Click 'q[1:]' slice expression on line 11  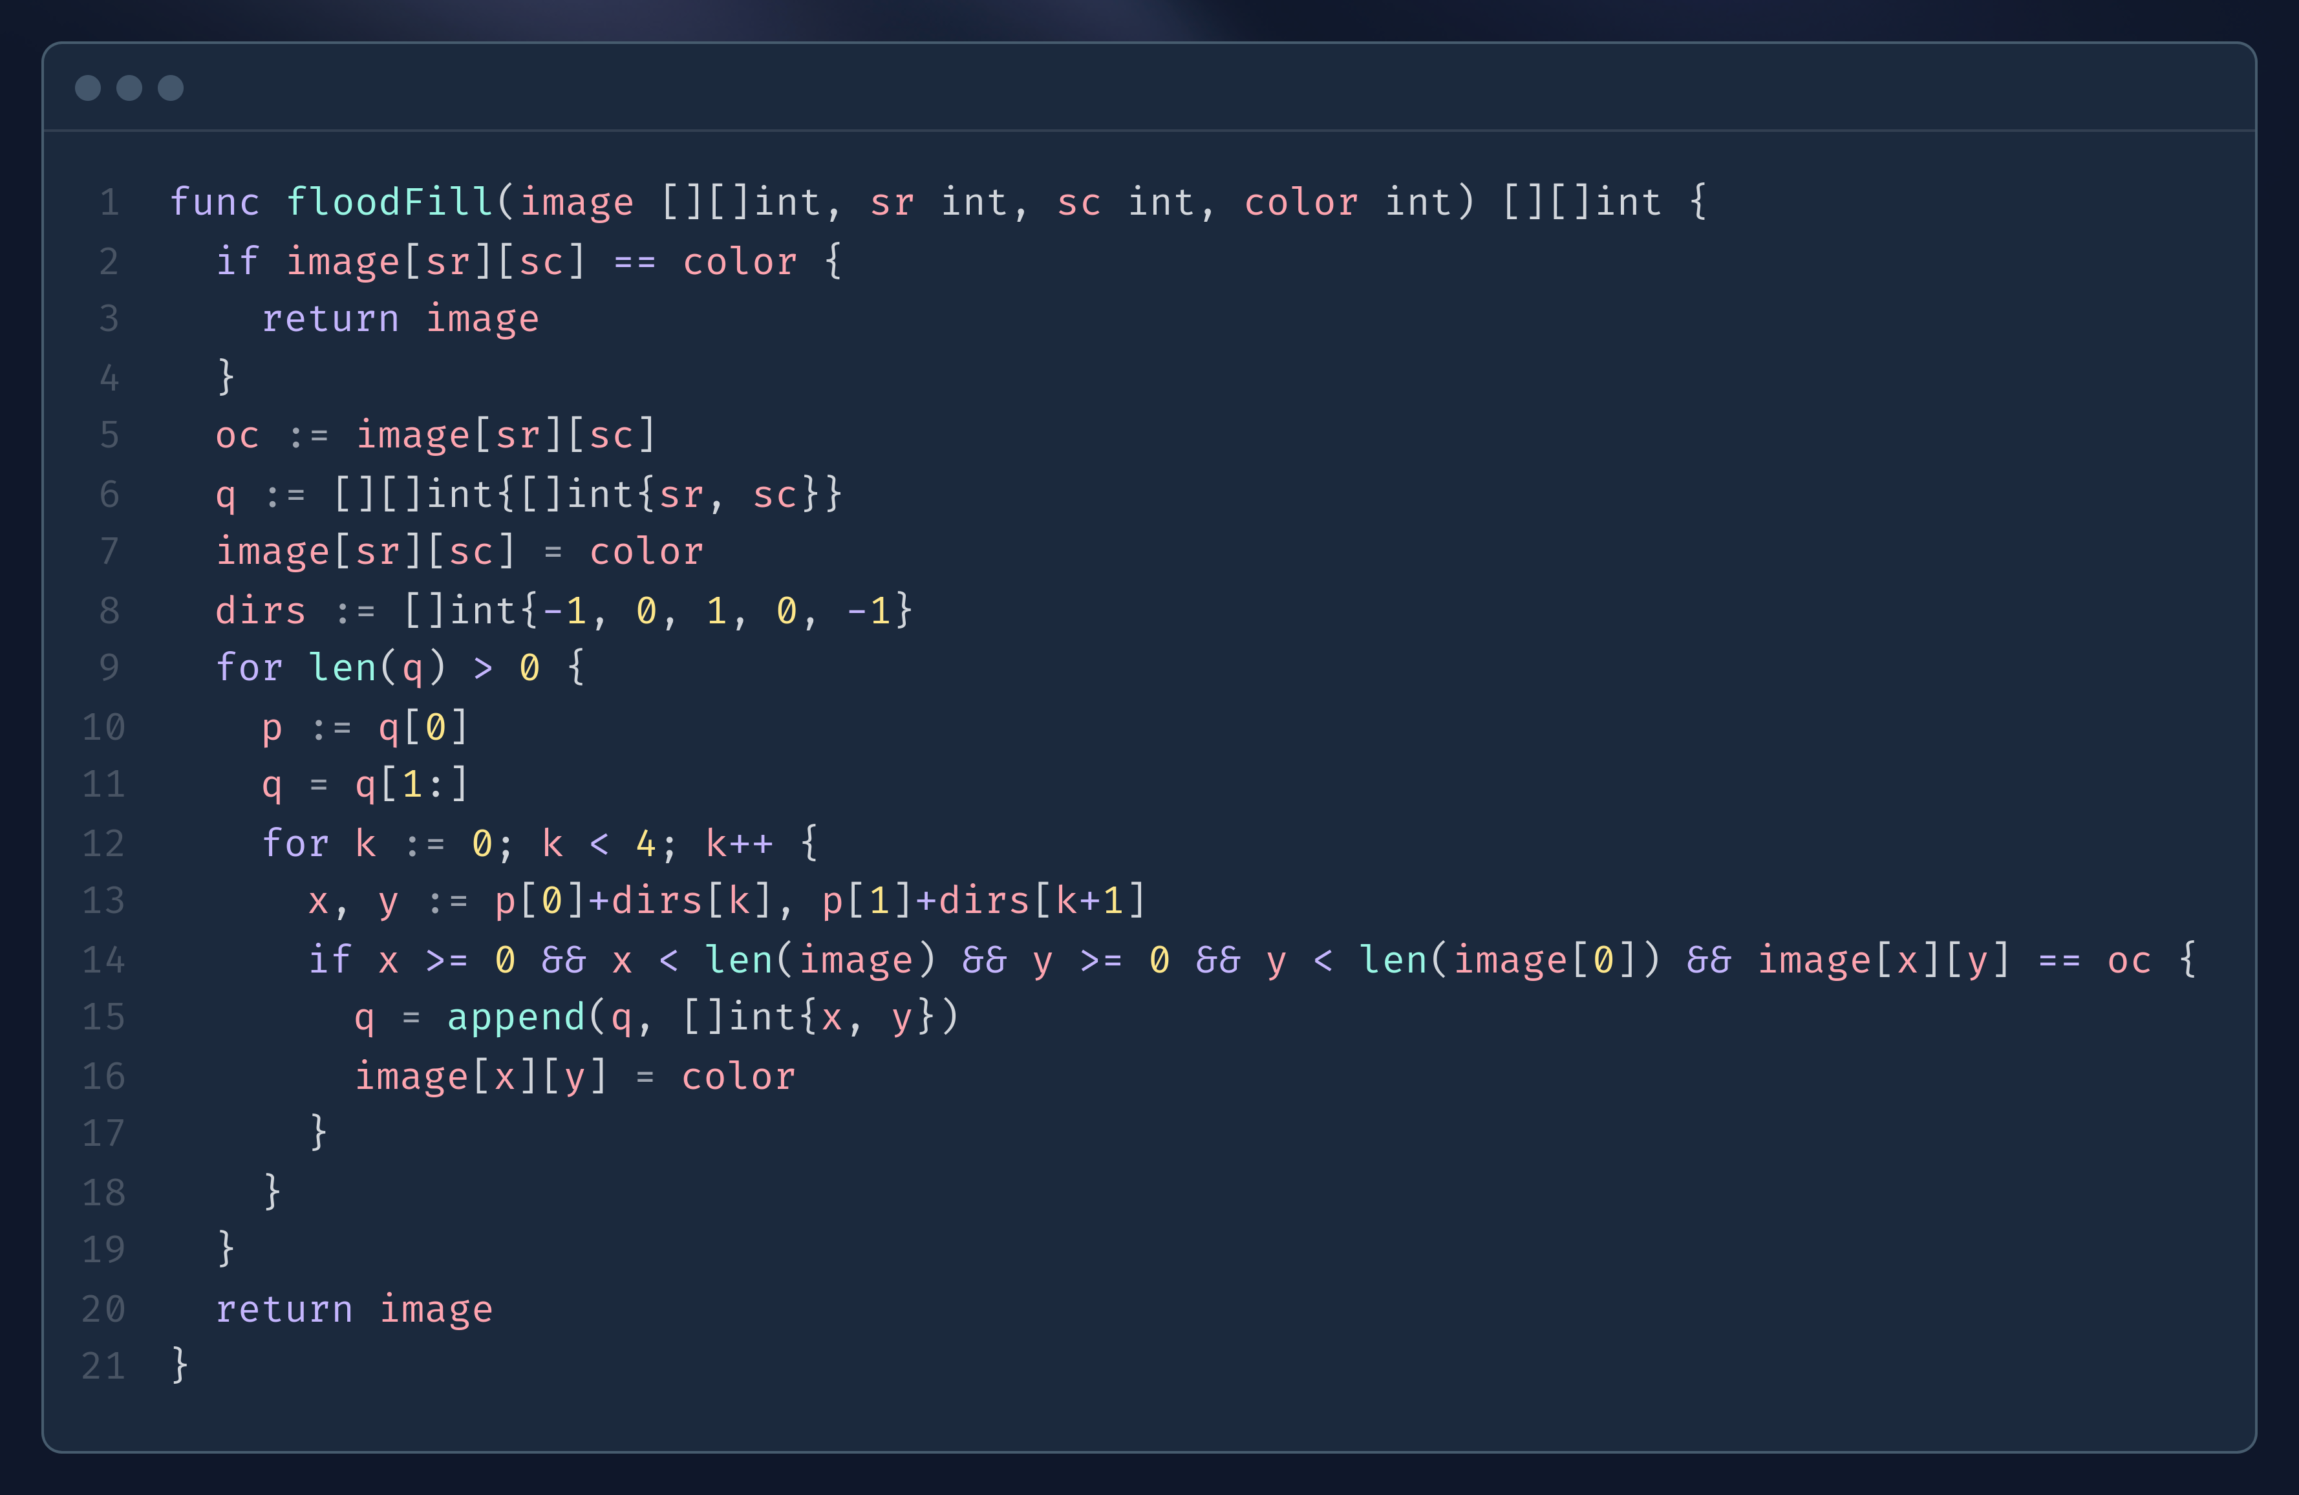tap(411, 785)
